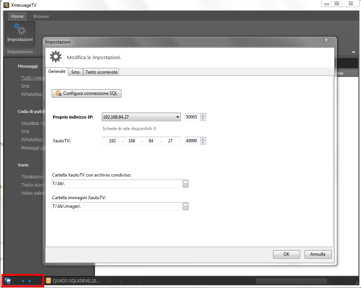Open Tutti i messaggi link in sidebar

pos(32,78)
